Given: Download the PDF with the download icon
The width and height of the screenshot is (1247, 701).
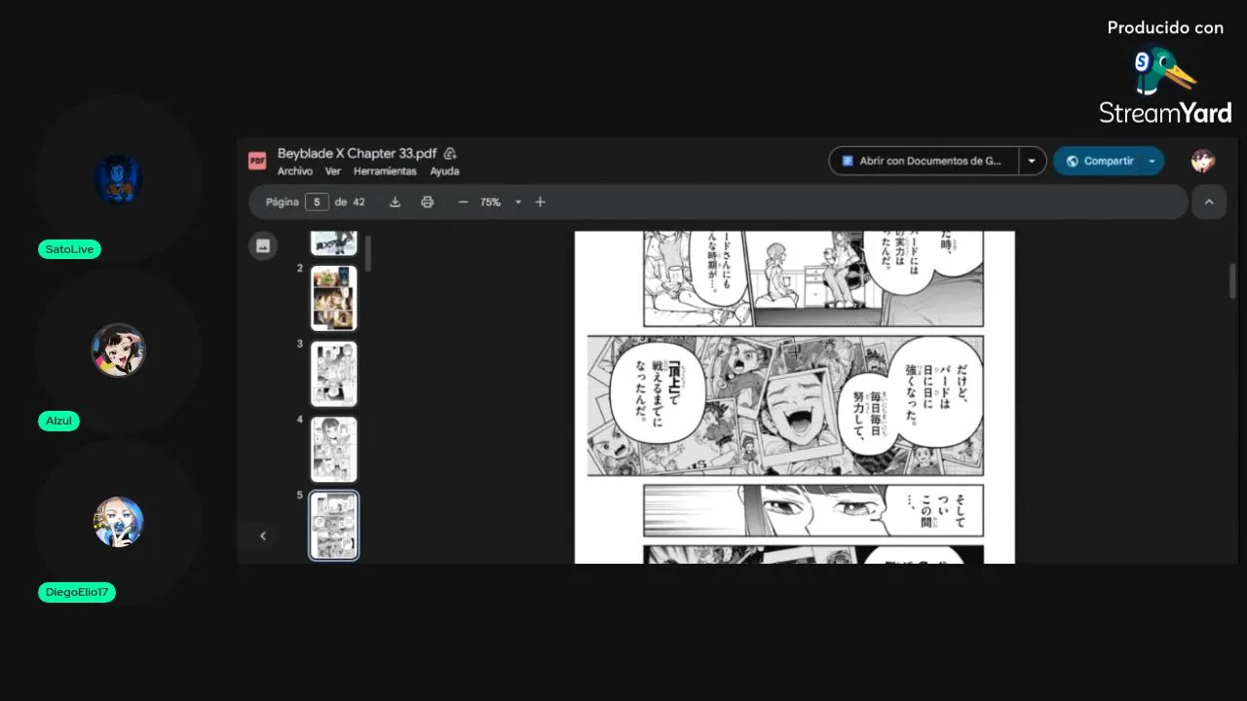Looking at the screenshot, I should (x=395, y=202).
